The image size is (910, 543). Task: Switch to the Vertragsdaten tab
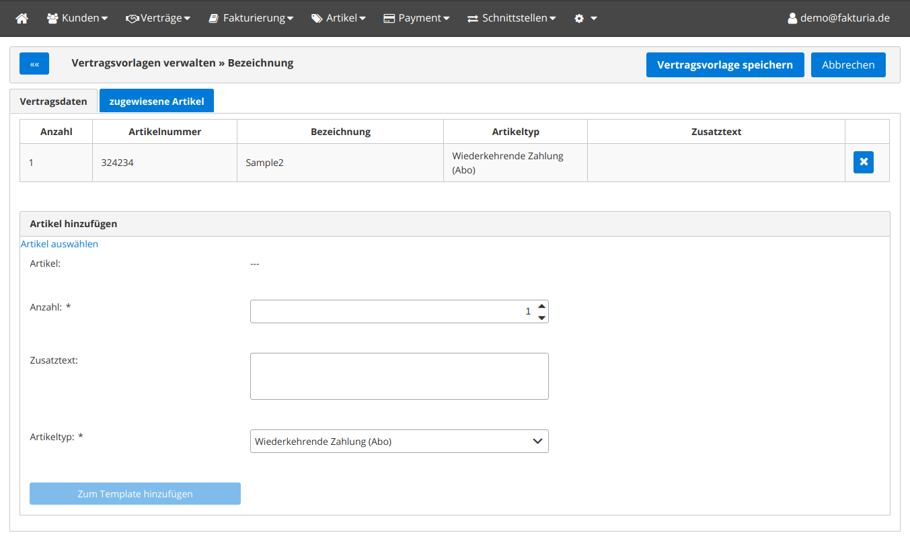54,101
